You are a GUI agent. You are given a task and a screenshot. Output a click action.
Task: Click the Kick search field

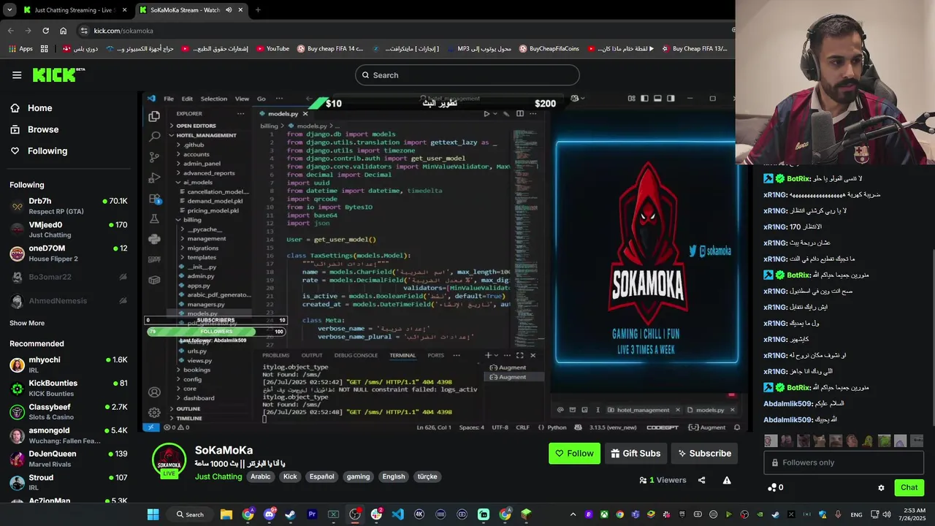tap(467, 75)
